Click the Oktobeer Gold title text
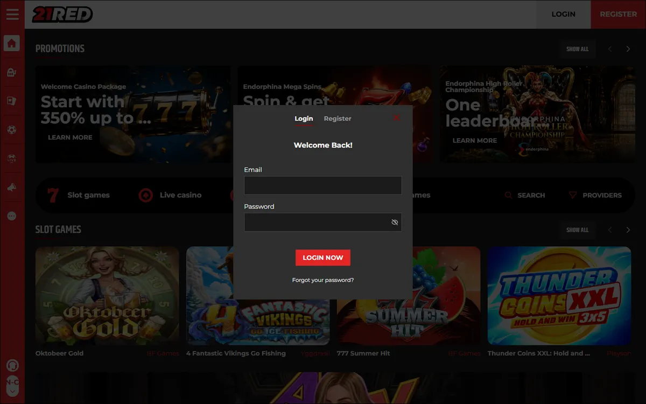This screenshot has width=646, height=404. (59, 353)
